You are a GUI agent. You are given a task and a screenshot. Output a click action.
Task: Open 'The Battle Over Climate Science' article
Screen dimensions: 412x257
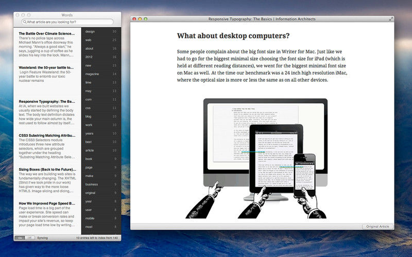point(47,44)
